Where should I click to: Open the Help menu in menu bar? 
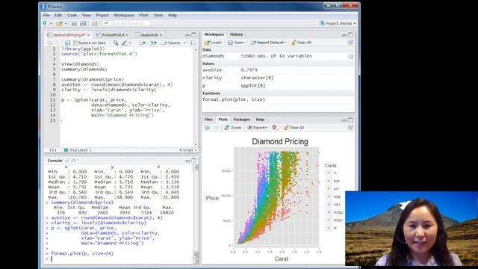pos(173,15)
